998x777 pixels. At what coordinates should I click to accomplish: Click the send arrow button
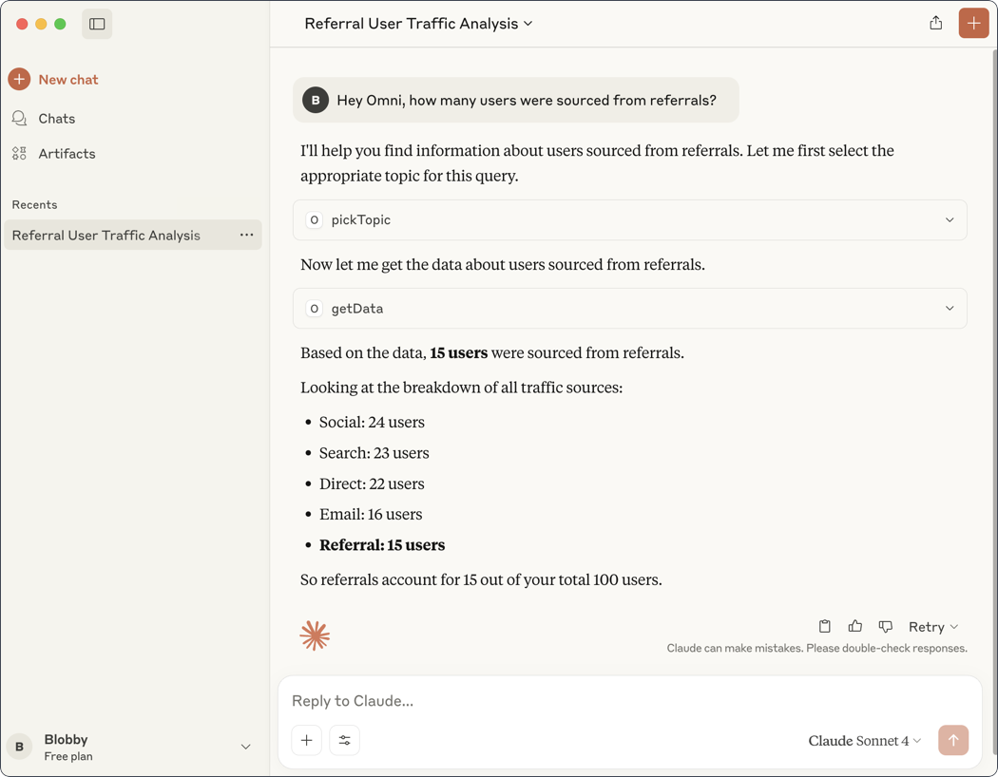[x=953, y=740]
